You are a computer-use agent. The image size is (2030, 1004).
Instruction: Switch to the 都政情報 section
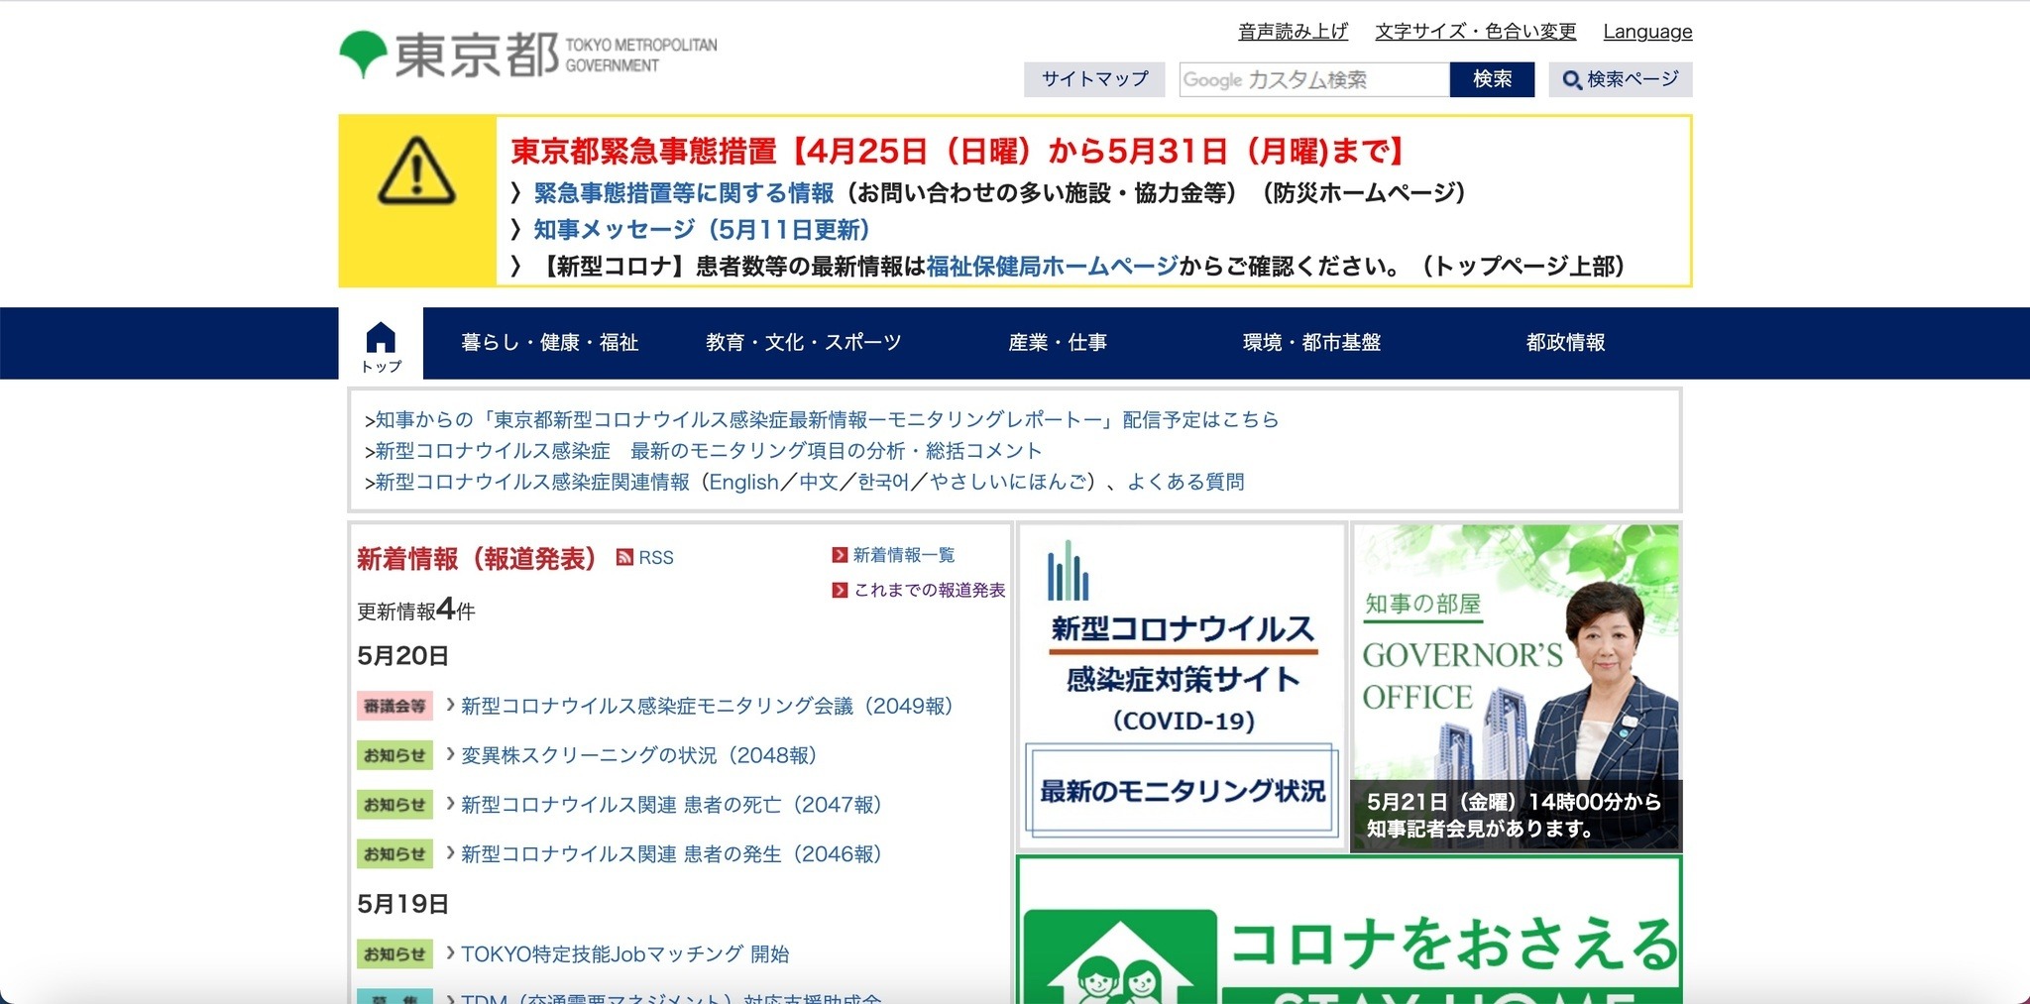pyautogui.click(x=1566, y=342)
